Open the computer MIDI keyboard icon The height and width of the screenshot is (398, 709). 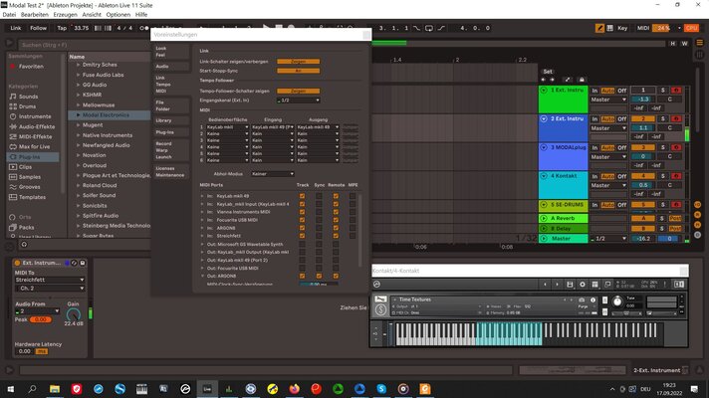610,28
